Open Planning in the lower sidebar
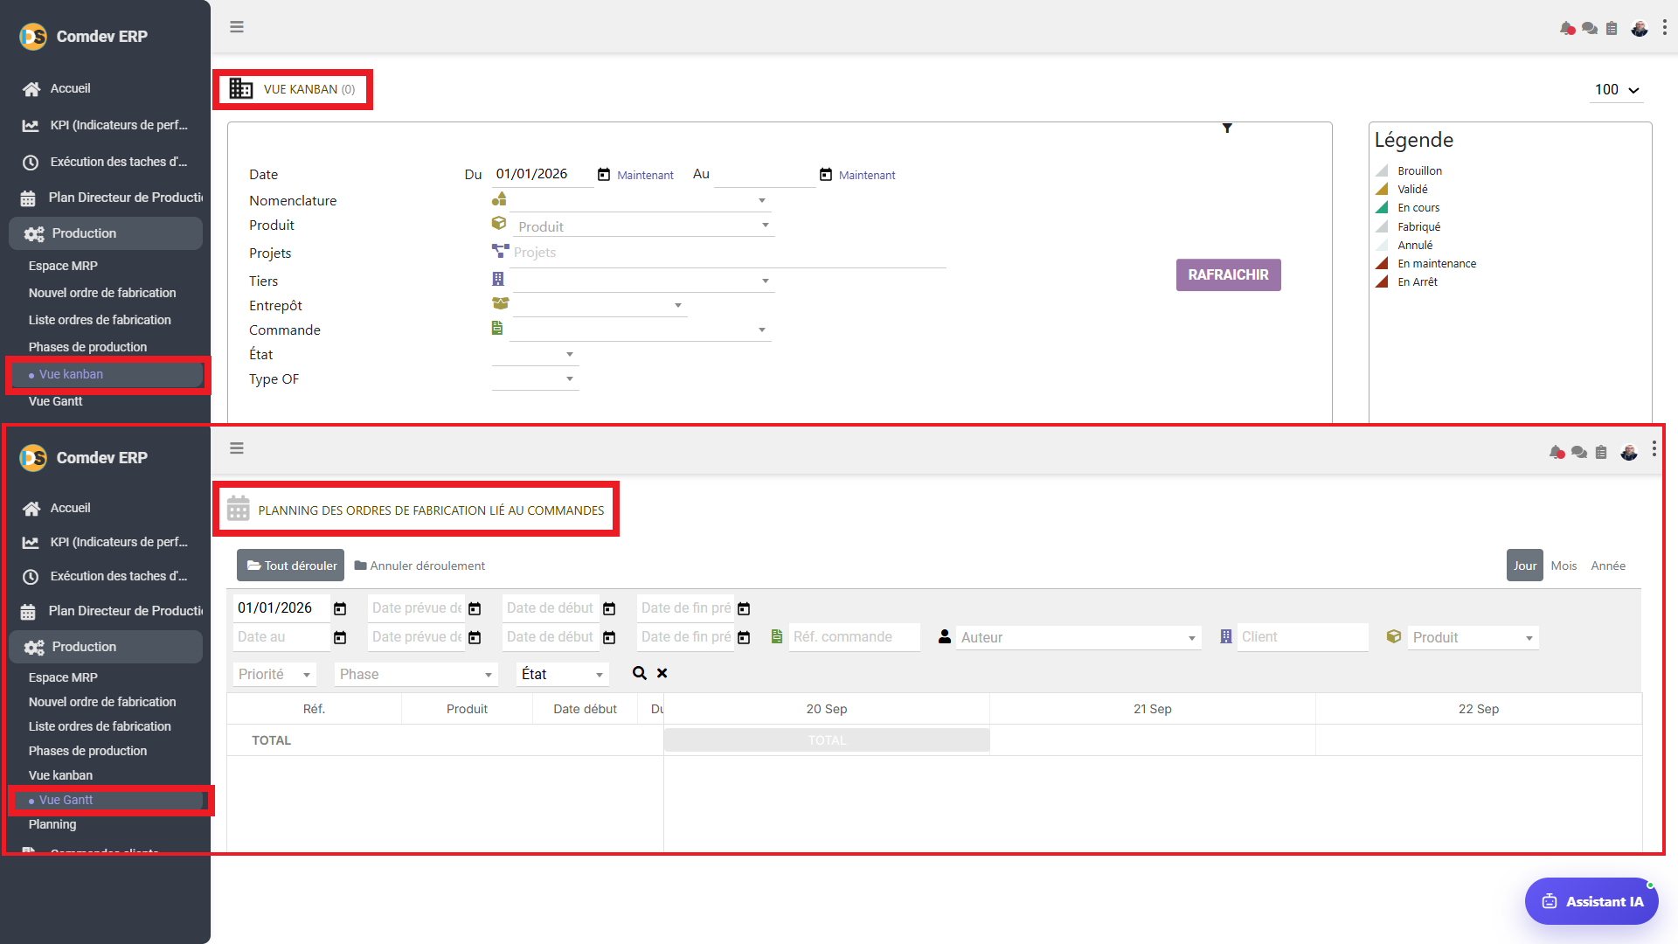The image size is (1678, 944). point(52,824)
